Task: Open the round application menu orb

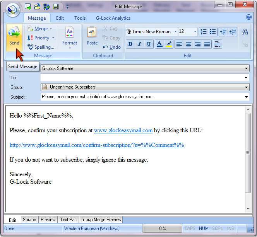Action: tap(13, 10)
